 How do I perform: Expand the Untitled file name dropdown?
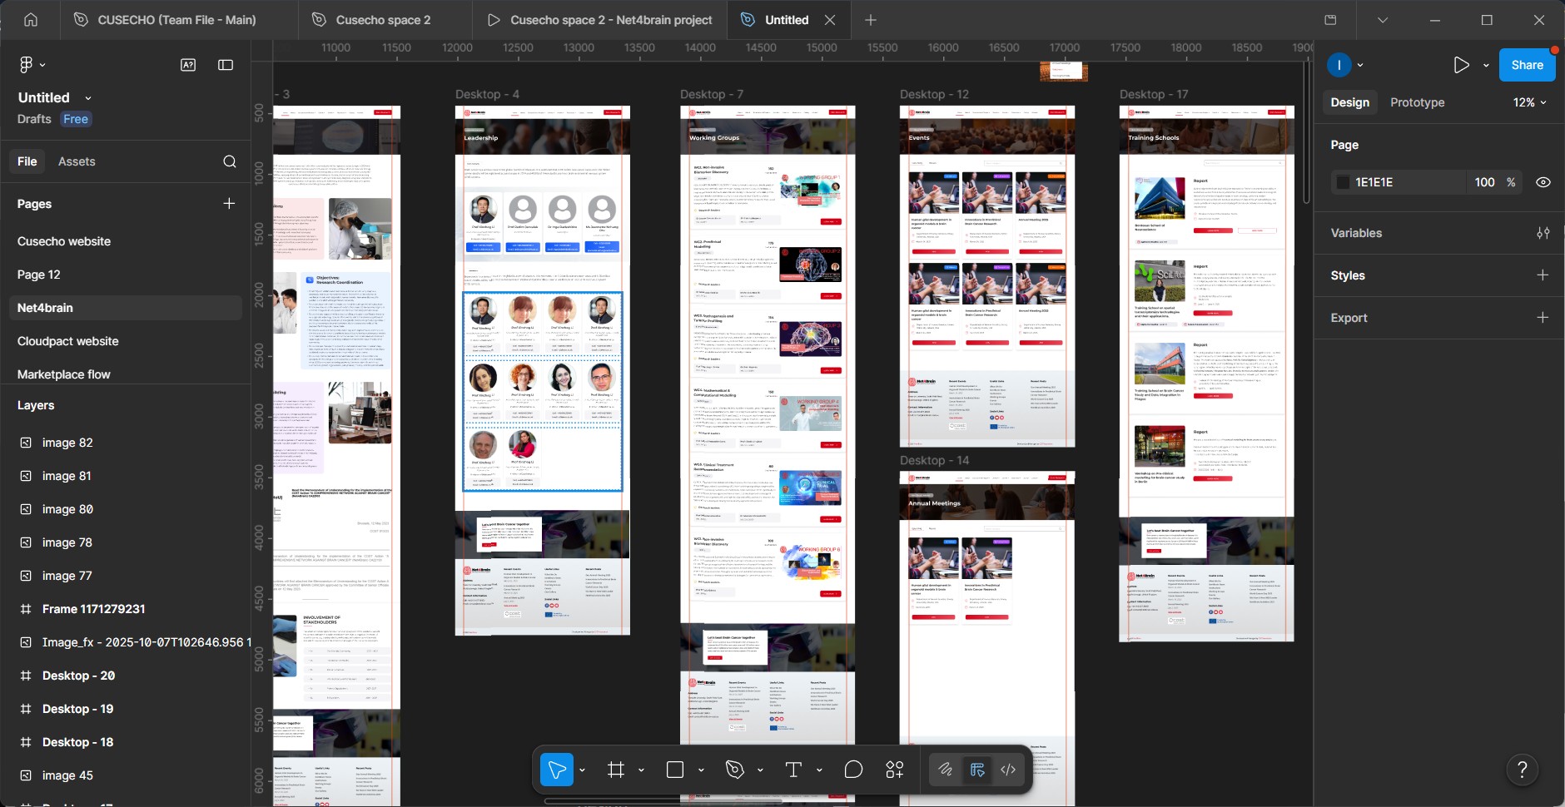click(88, 98)
